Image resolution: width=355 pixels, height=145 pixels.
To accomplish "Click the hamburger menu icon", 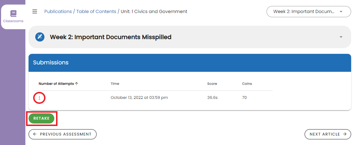I will tap(35, 12).
